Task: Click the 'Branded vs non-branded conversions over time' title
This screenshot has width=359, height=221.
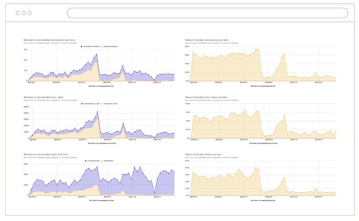Action: point(49,40)
